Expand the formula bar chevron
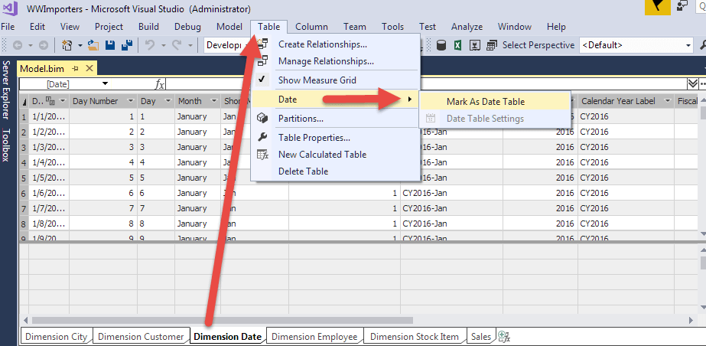Screen dimensions: 706x346 pos(692,83)
